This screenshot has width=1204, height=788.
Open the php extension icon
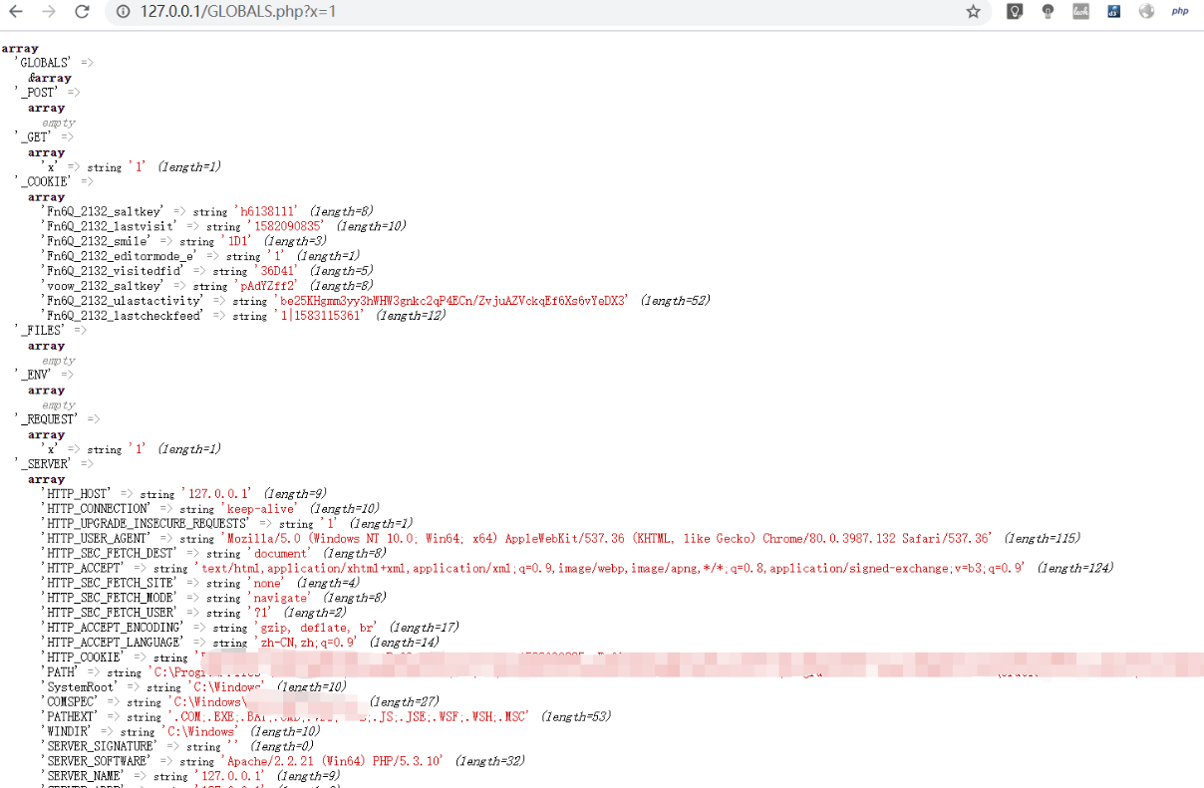(1180, 12)
